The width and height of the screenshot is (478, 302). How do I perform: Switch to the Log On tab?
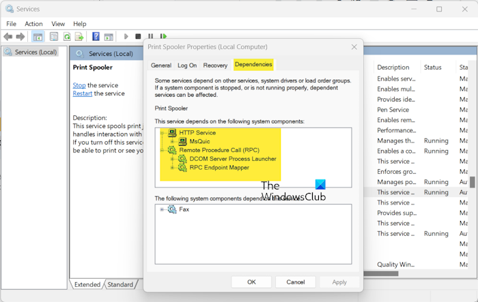[187, 65]
